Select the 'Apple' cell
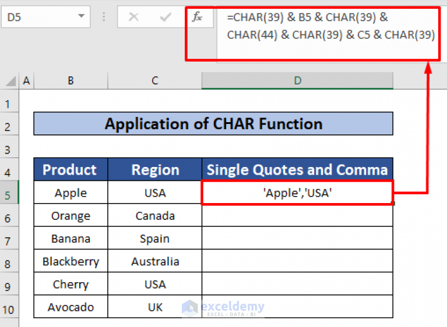Image resolution: width=447 pixels, height=327 pixels. [x=71, y=193]
